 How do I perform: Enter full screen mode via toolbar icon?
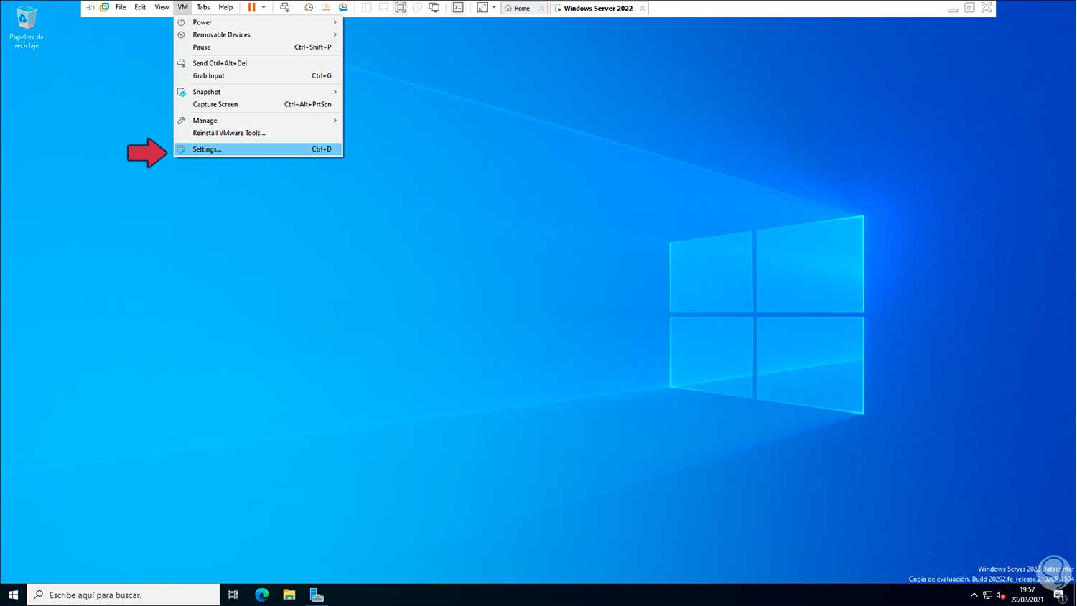tap(401, 8)
